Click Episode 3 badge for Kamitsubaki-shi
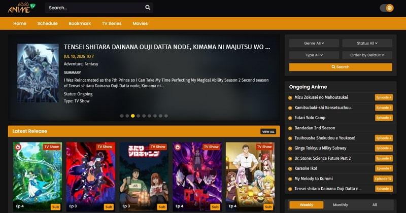The width and height of the screenshot is (406, 213). pyautogui.click(x=384, y=108)
